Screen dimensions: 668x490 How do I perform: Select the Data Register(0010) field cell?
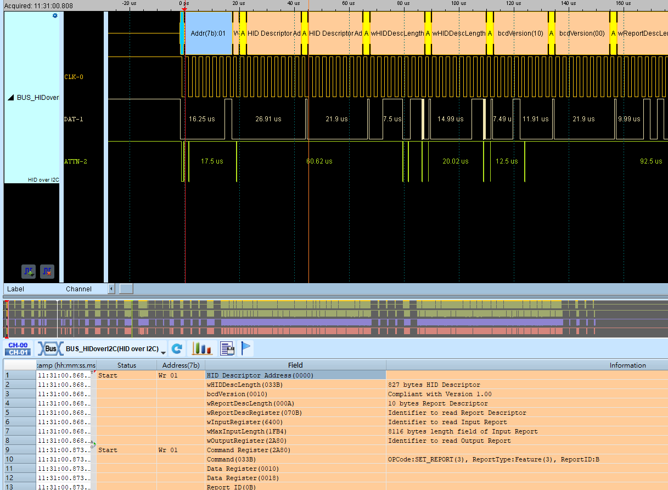(295, 469)
